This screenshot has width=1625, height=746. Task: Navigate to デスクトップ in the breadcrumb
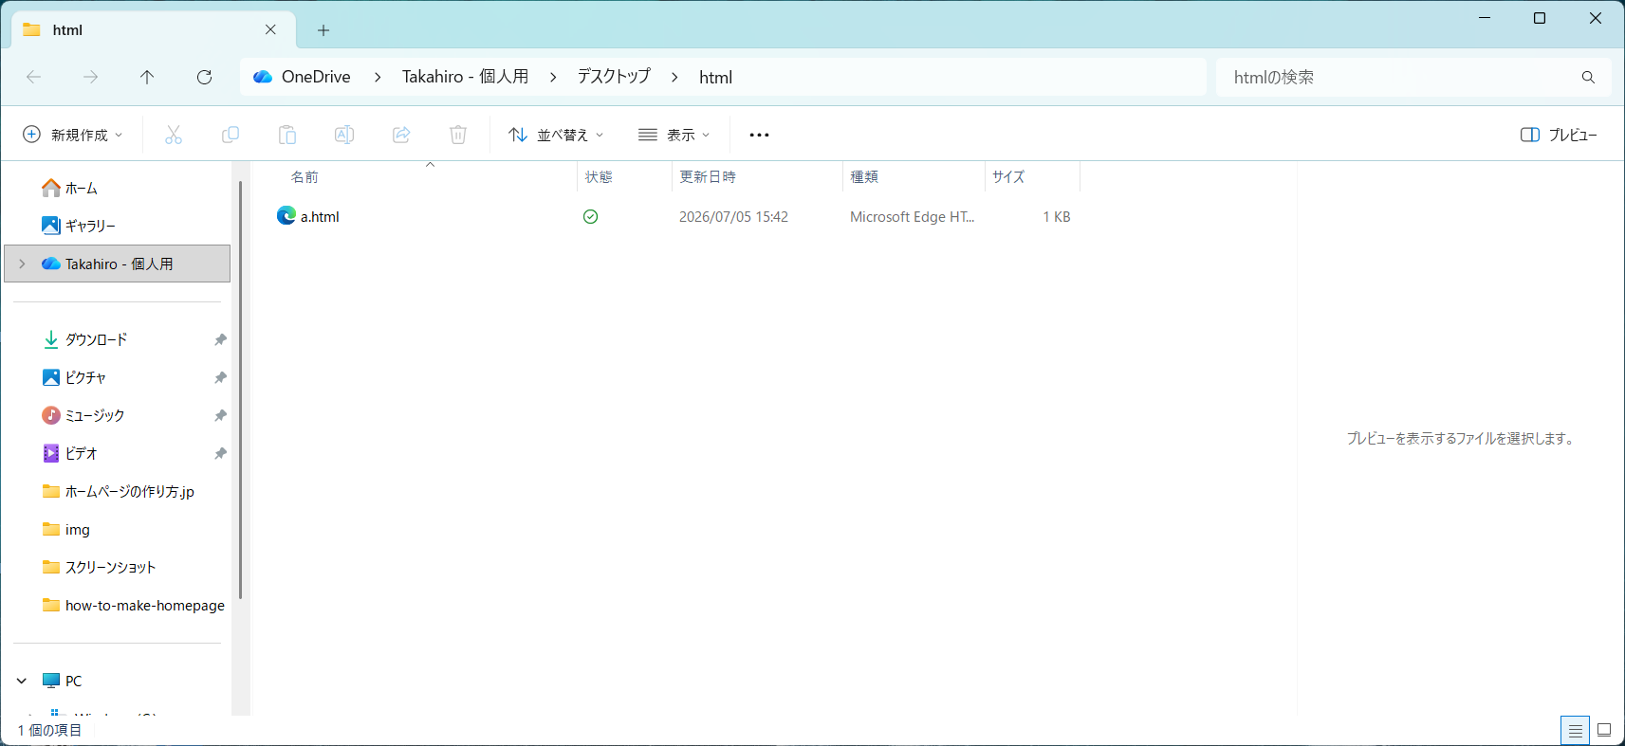(x=614, y=77)
